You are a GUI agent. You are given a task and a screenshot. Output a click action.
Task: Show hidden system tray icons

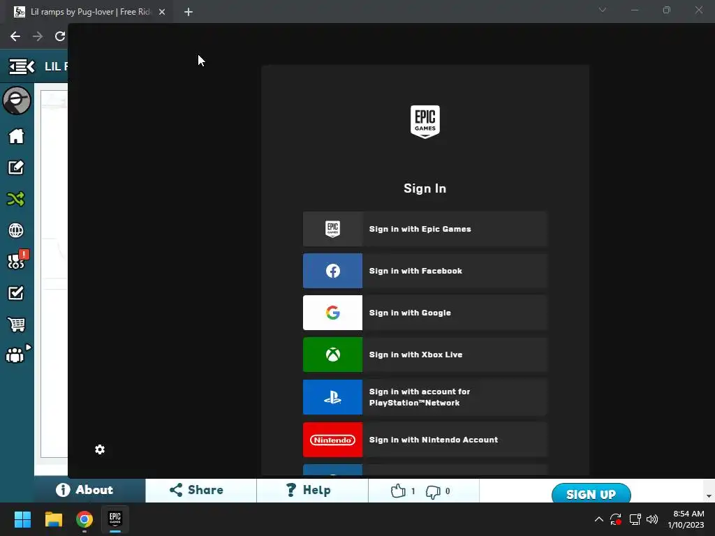pyautogui.click(x=598, y=519)
